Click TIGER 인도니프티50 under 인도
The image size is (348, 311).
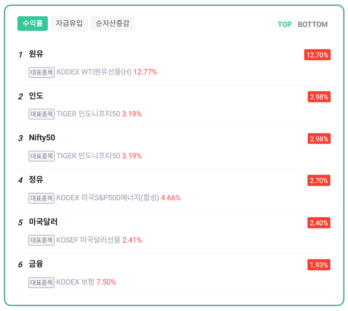pyautogui.click(x=88, y=114)
